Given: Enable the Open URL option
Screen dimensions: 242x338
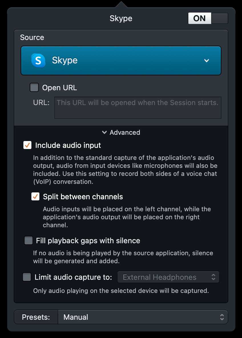Looking at the screenshot, I should pos(34,87).
